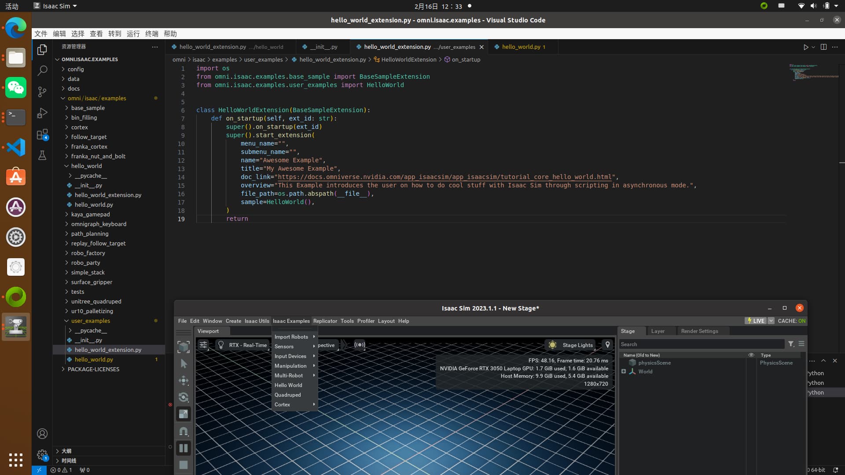Viewport: 845px width, 475px height.
Task: Open the viewport render settings gear icon
Action: click(x=203, y=345)
